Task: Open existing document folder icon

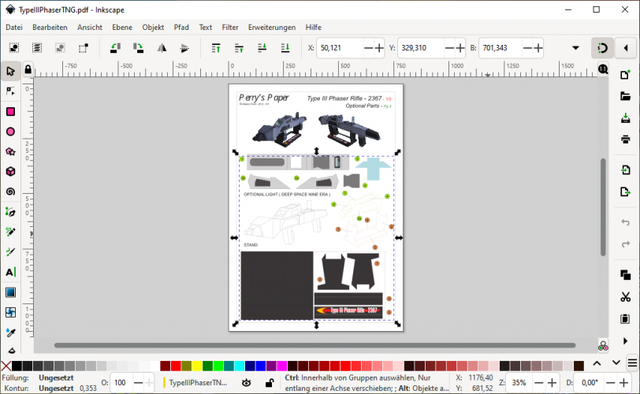Action: (x=625, y=97)
